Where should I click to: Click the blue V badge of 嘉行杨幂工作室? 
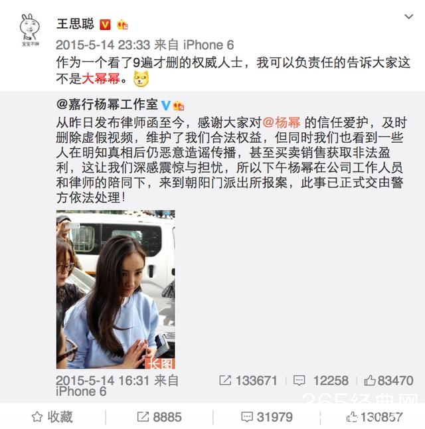(x=165, y=105)
